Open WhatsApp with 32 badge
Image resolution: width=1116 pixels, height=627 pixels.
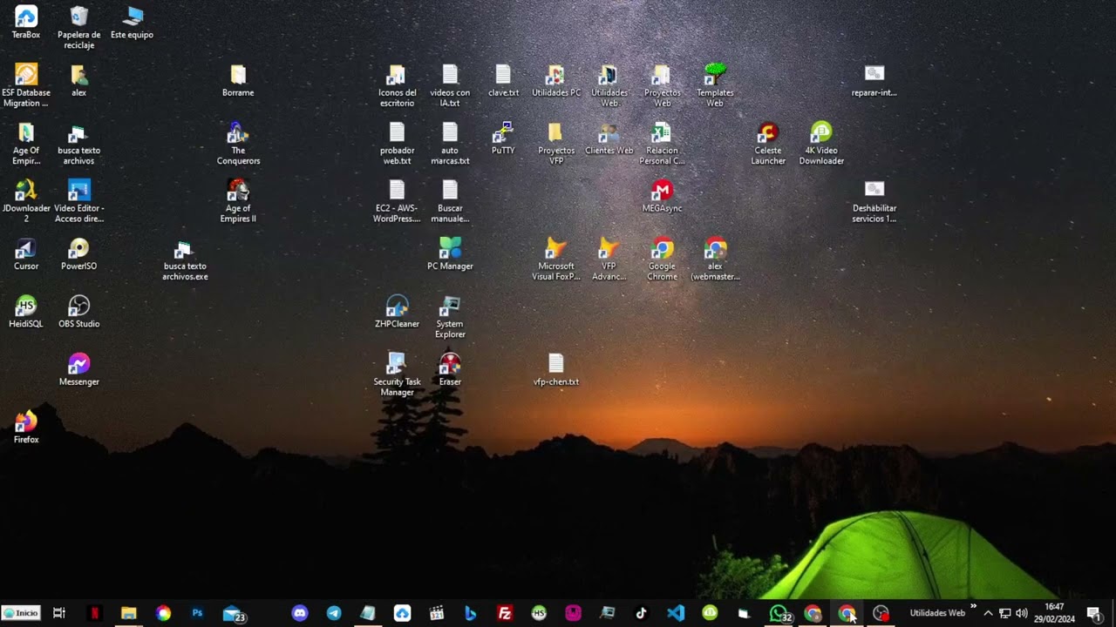(779, 613)
